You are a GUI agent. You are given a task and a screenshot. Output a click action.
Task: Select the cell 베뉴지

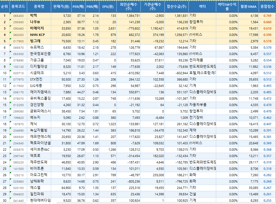click(x=39, y=118)
